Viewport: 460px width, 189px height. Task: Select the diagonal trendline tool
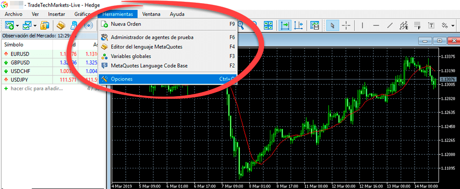click(x=390, y=26)
